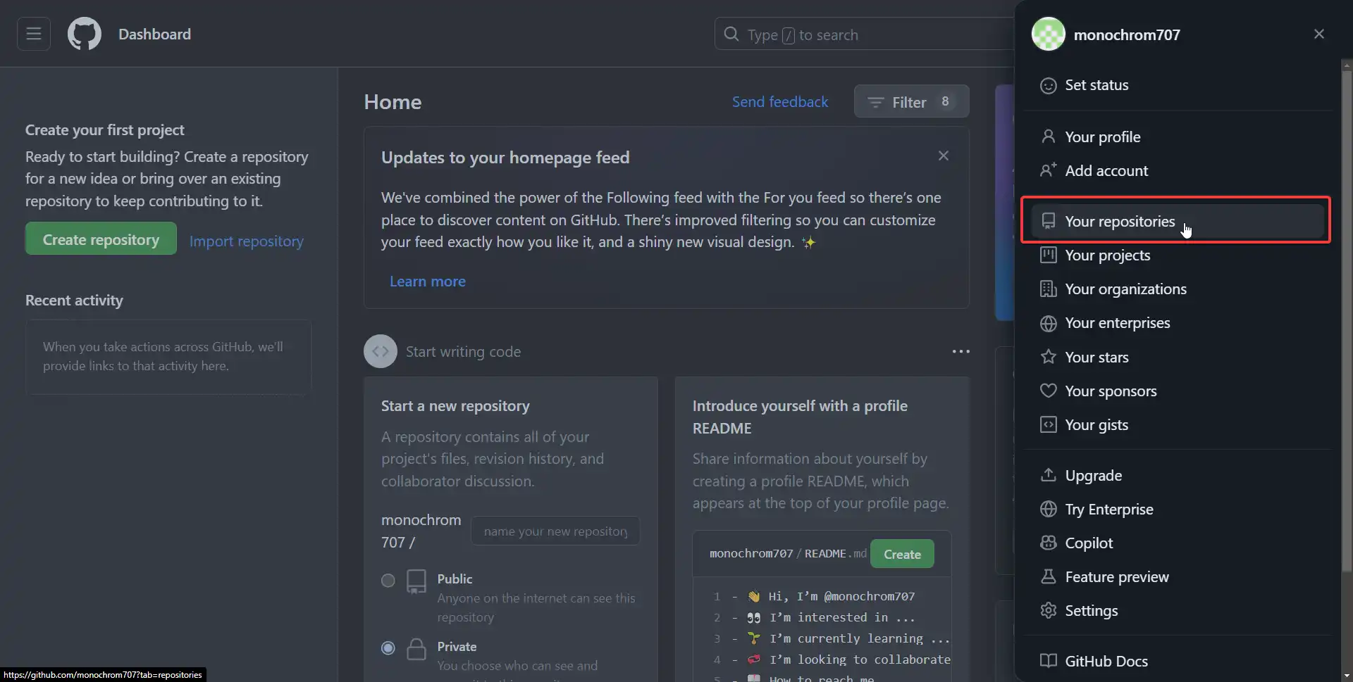The width and height of the screenshot is (1353, 682).
Task: Click the GitHub Docs book icon
Action: click(1049, 661)
